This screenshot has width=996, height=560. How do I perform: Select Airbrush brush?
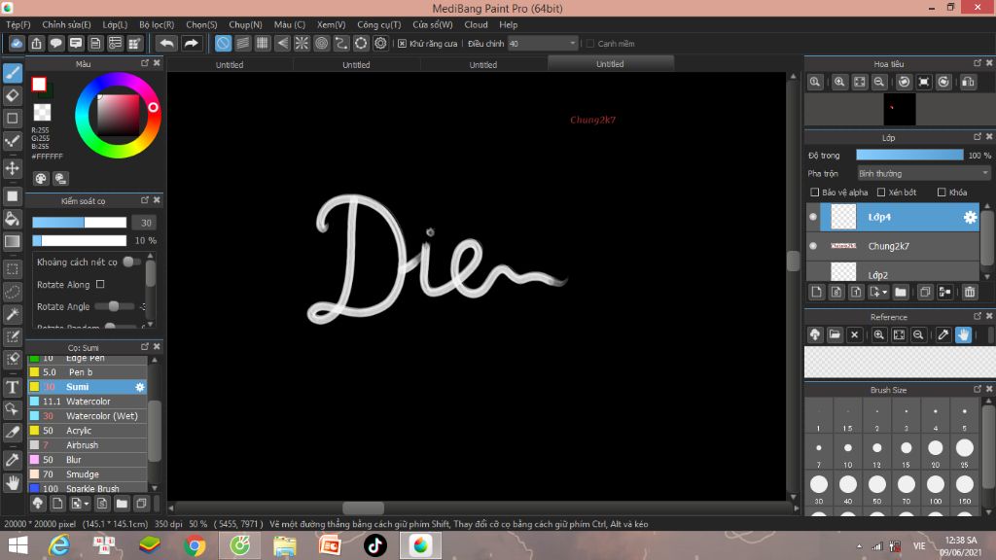tap(88, 445)
